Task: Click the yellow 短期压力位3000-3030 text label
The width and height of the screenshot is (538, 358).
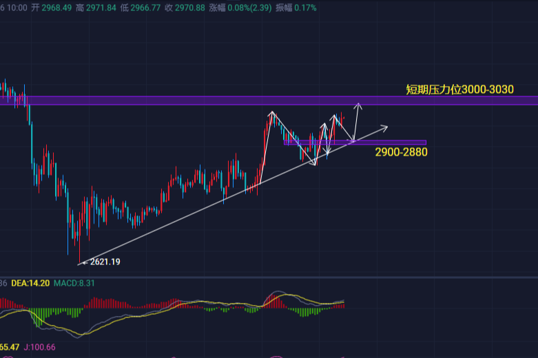Action: pos(459,89)
